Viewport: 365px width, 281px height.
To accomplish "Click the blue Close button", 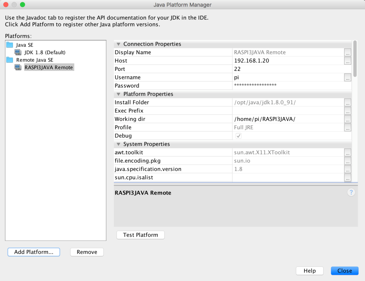I will pos(345,271).
